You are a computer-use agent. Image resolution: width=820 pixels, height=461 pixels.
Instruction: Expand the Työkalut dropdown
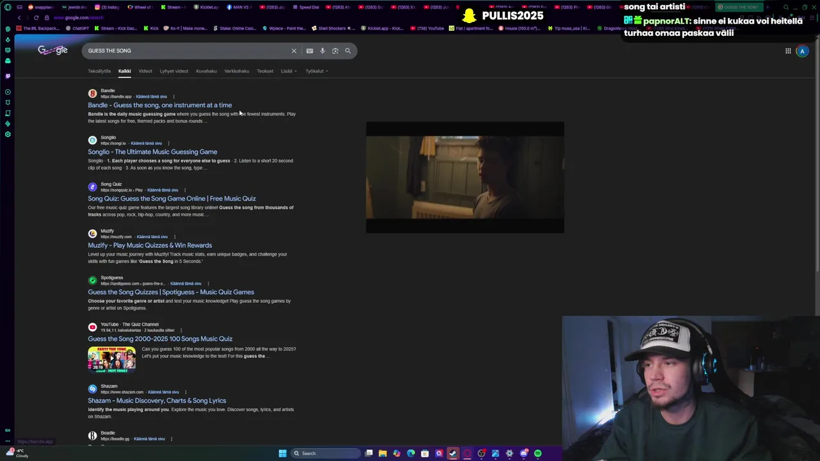click(x=316, y=71)
